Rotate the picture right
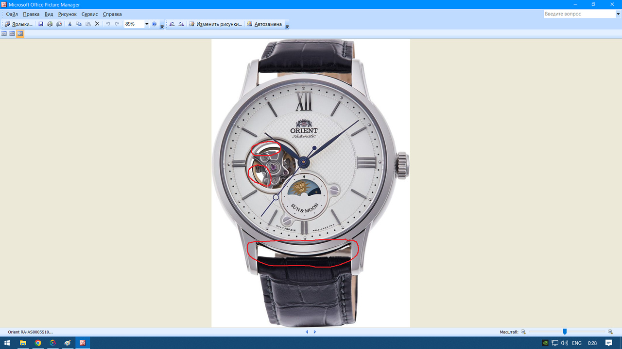This screenshot has width=622, height=349. pos(181,24)
